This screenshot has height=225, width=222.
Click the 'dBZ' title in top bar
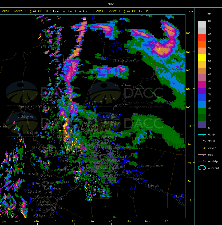tap(111, 4)
